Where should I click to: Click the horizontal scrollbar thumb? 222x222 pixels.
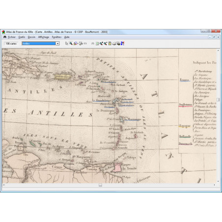click(100, 185)
